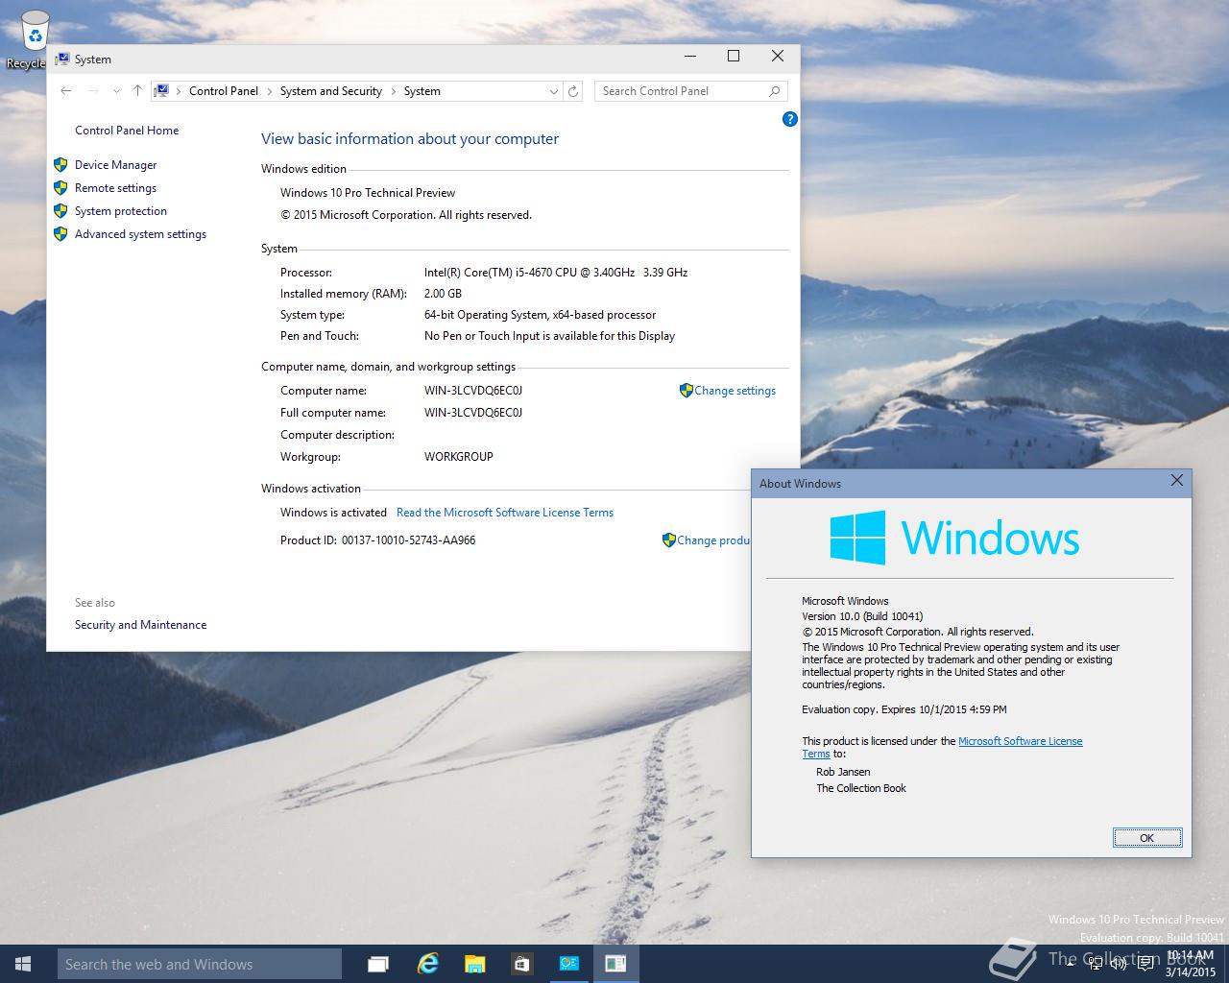Click the search magnifier icon
1229x983 pixels.
(774, 91)
